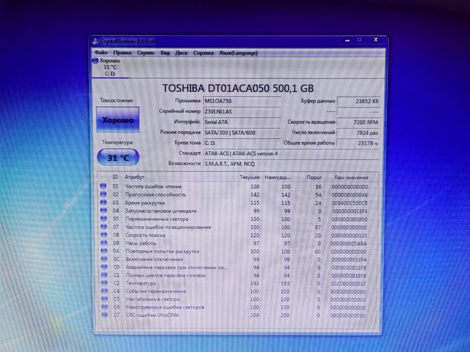Click the Атрибут column header

pyautogui.click(x=134, y=177)
